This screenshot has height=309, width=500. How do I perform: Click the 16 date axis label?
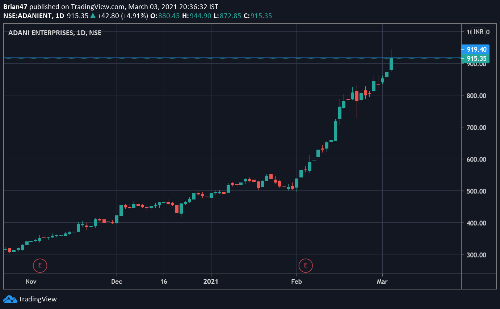164,281
